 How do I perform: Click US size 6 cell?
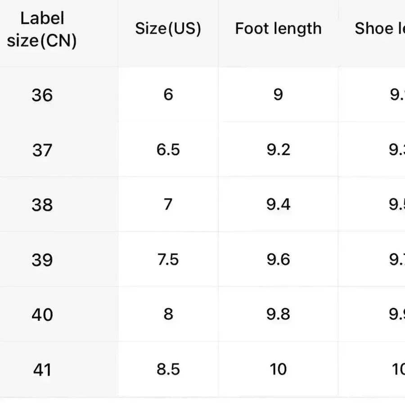168,94
